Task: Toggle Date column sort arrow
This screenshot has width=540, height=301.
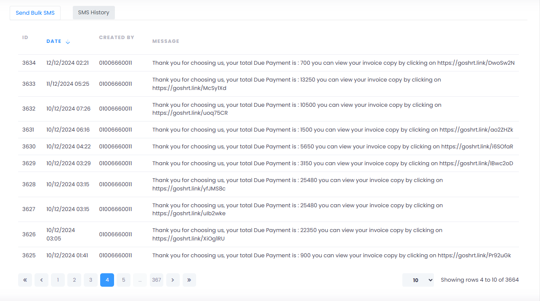Action: [68, 42]
